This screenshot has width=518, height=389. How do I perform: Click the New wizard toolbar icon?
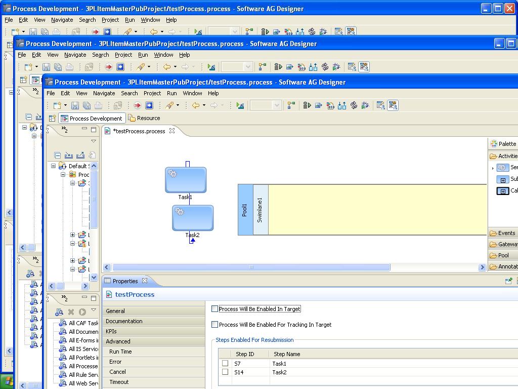(58, 105)
